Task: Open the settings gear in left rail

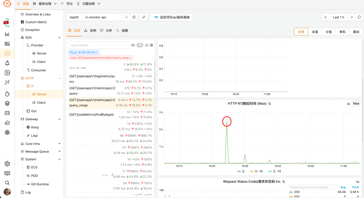Action: pos(7,164)
